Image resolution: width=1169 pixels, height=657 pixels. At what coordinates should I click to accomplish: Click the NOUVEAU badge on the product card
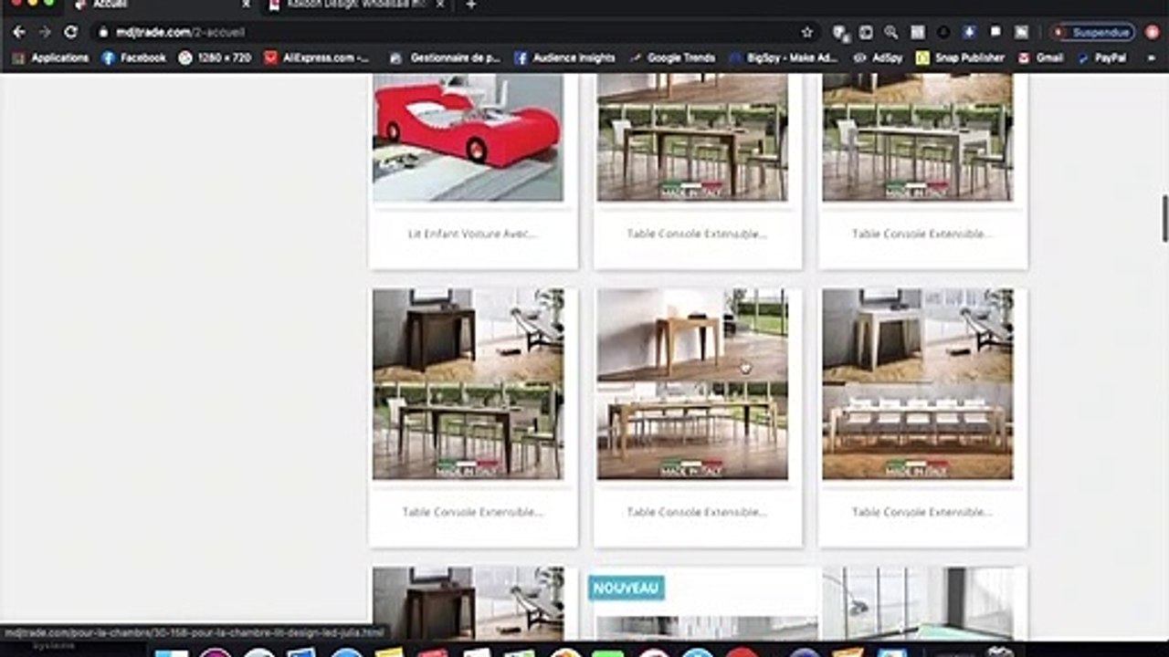tap(627, 588)
